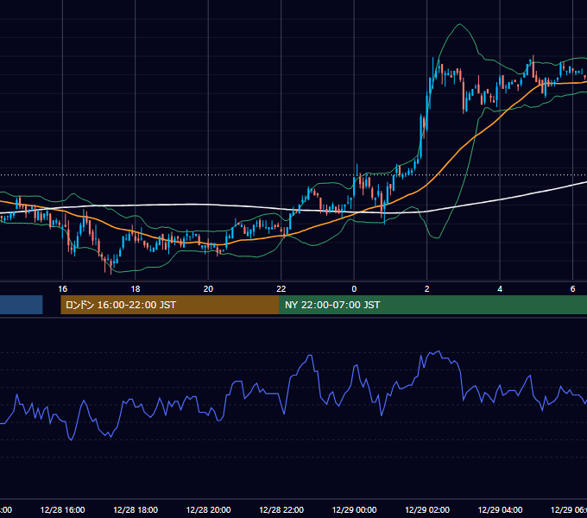Click the 12/28 20:00 date label
Screen dimensions: 587x518
click(x=208, y=510)
